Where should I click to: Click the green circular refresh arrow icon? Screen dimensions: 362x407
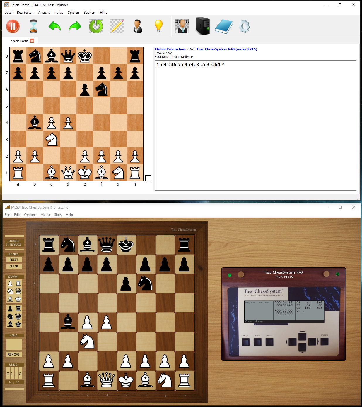click(96, 27)
